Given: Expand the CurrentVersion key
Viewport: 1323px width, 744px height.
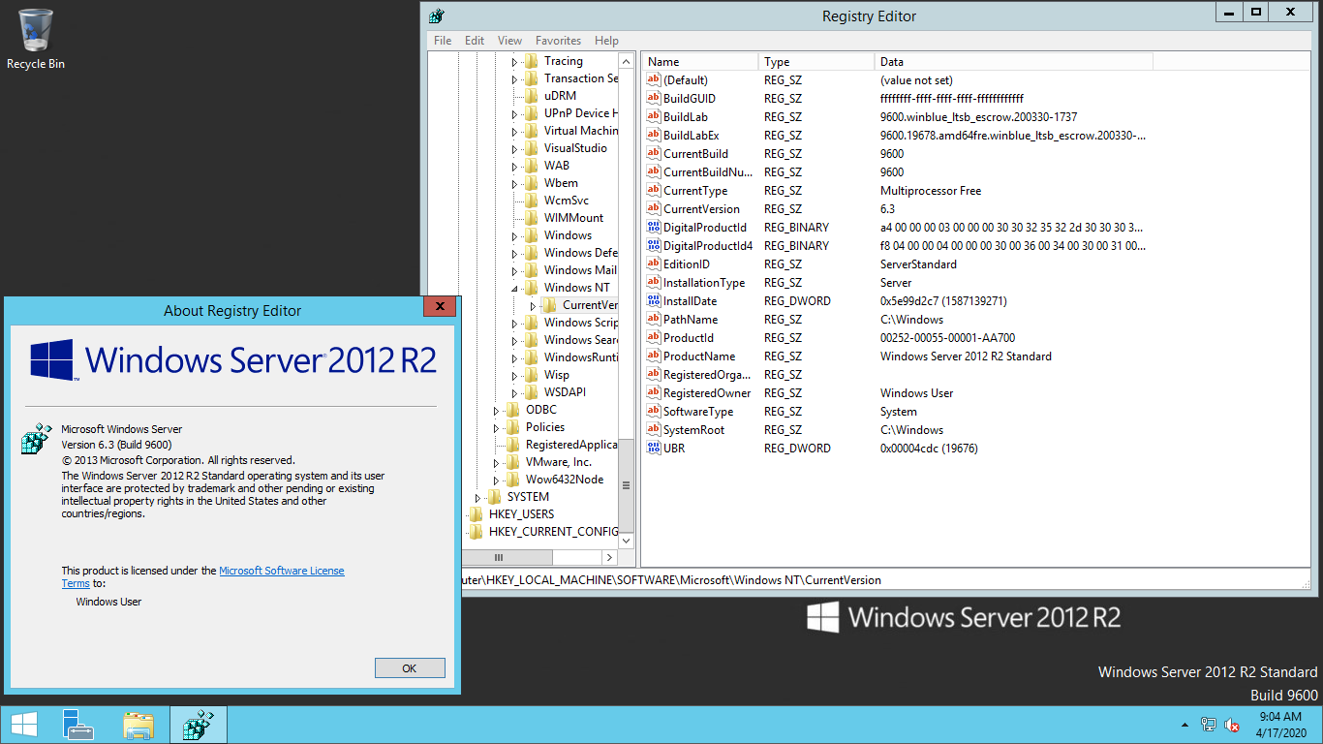Looking at the screenshot, I should coord(533,305).
